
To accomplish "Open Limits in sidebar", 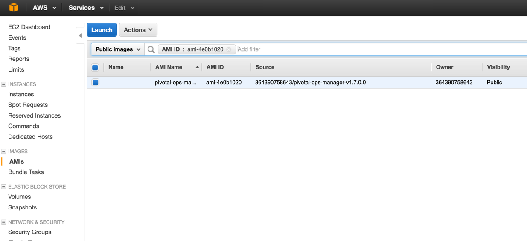I will [16, 69].
